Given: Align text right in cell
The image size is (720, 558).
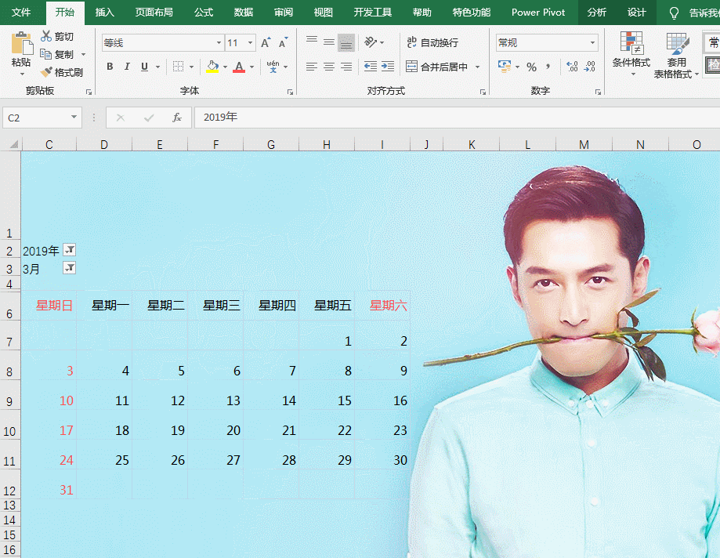Looking at the screenshot, I should coord(346,67).
